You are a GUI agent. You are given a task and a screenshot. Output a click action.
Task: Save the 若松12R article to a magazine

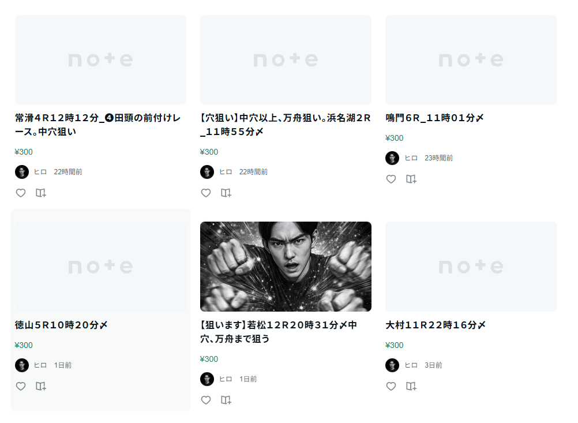tap(226, 400)
